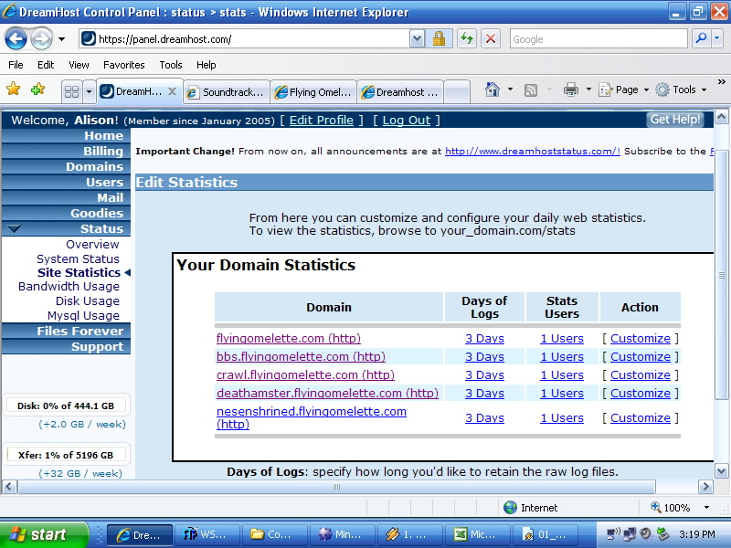Open the Domains section in sidebar
Image resolution: width=731 pixels, height=548 pixels.
point(66,166)
